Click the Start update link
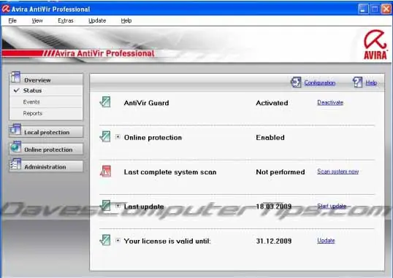Viewport: 393px width, 278px height. (332, 206)
